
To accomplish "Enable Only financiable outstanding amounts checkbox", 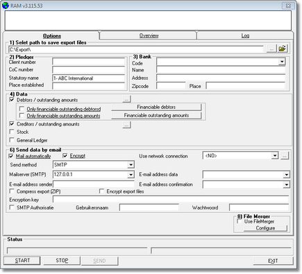I will [22, 115].
